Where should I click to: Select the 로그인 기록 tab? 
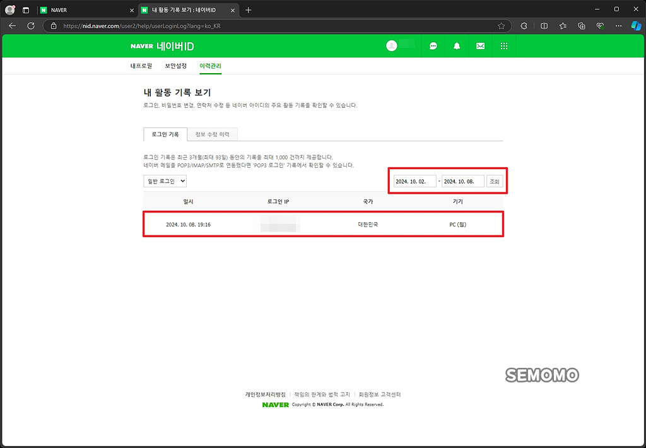click(x=165, y=134)
